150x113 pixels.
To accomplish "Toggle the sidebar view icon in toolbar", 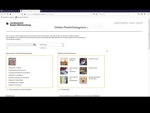I will click(142, 14).
